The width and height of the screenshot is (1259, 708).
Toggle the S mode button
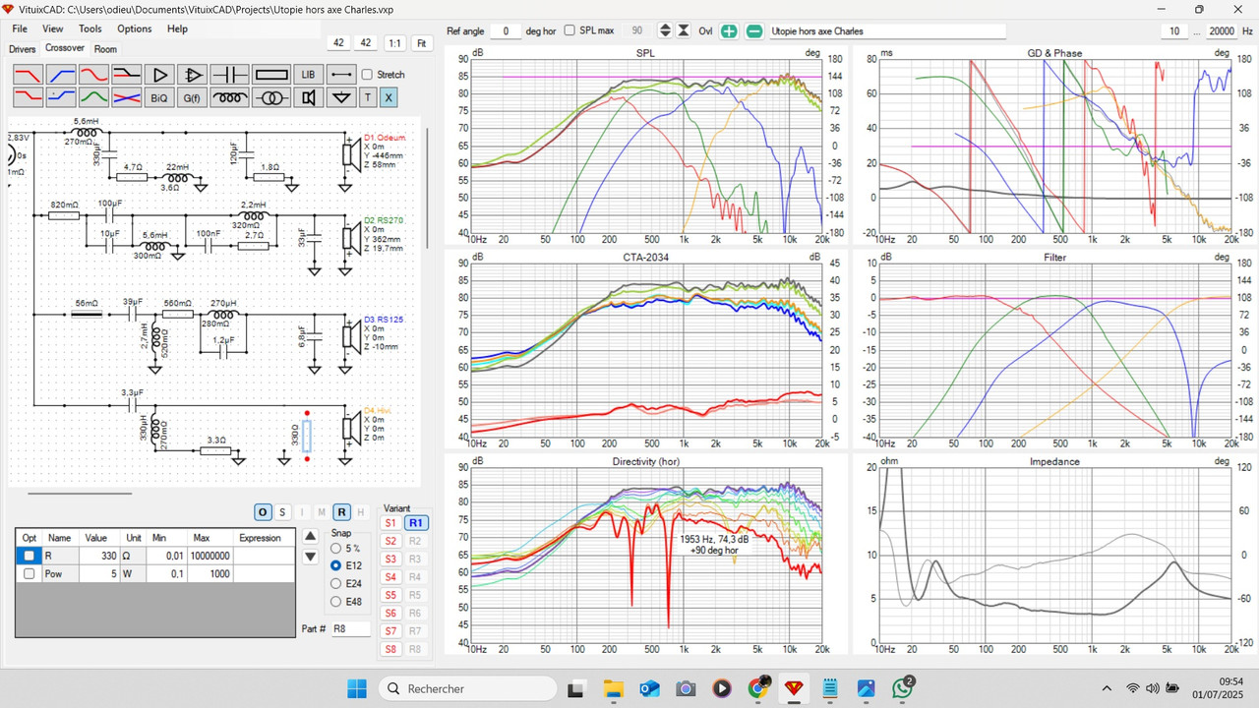coord(282,512)
